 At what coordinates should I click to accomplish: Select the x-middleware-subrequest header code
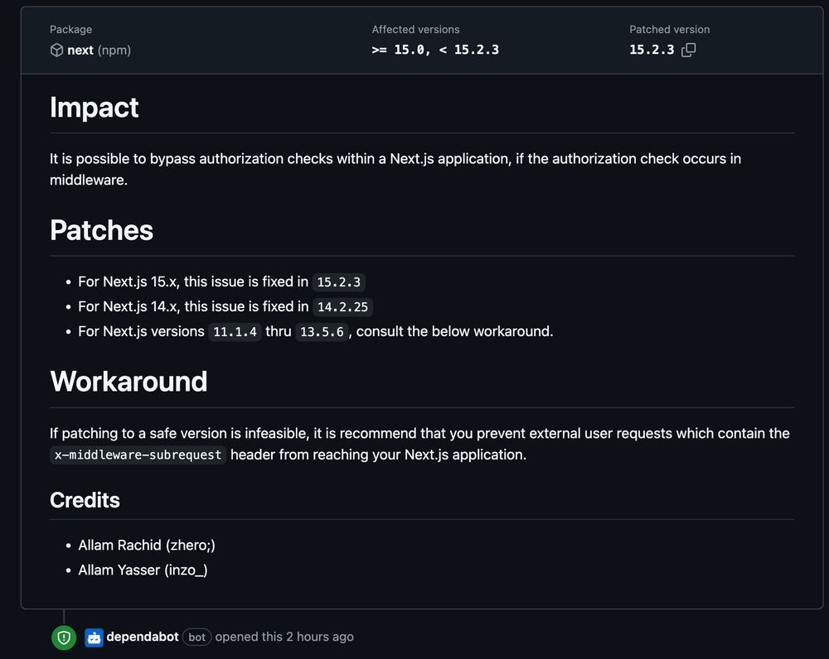[138, 455]
